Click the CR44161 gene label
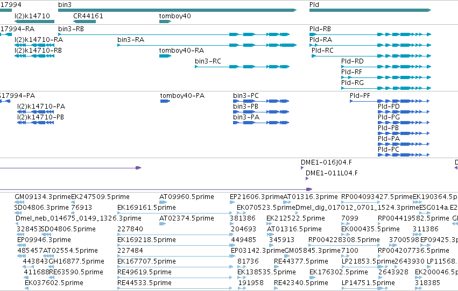458x291 pixels. point(88,16)
